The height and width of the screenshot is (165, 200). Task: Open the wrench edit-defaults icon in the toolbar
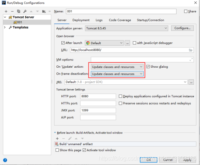point(25,11)
